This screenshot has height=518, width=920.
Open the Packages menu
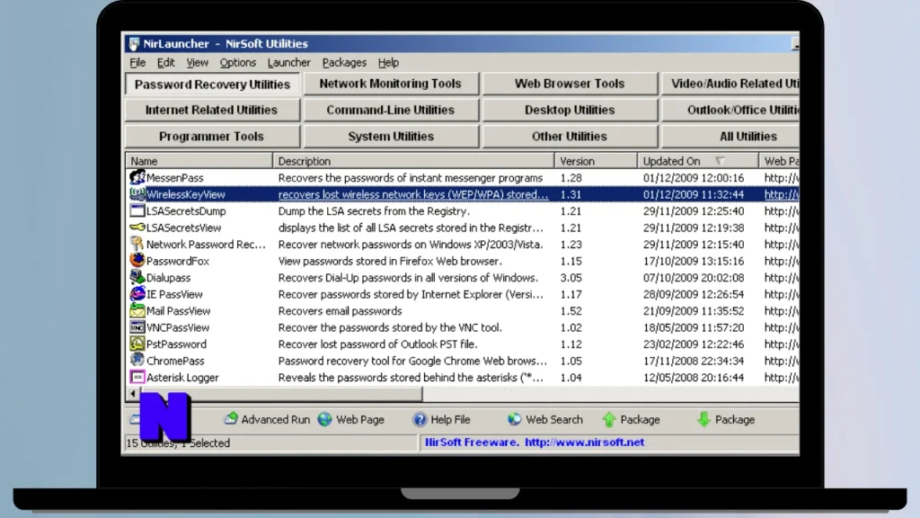(344, 62)
